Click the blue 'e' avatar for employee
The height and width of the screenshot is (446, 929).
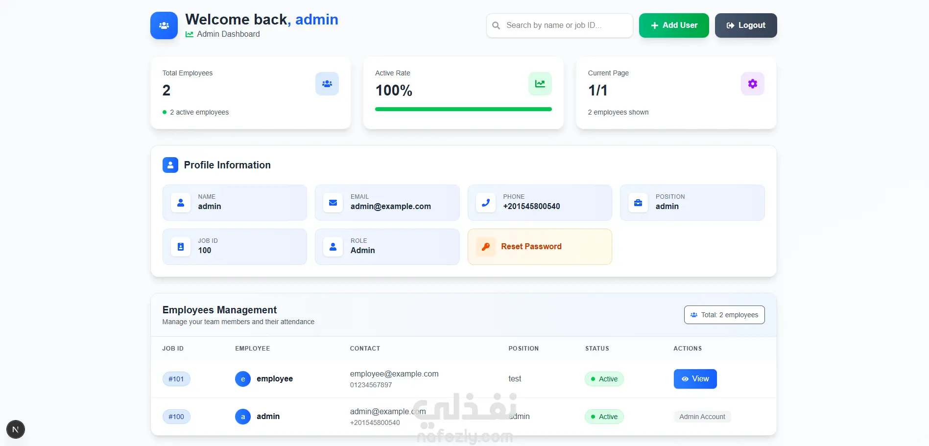click(x=243, y=379)
